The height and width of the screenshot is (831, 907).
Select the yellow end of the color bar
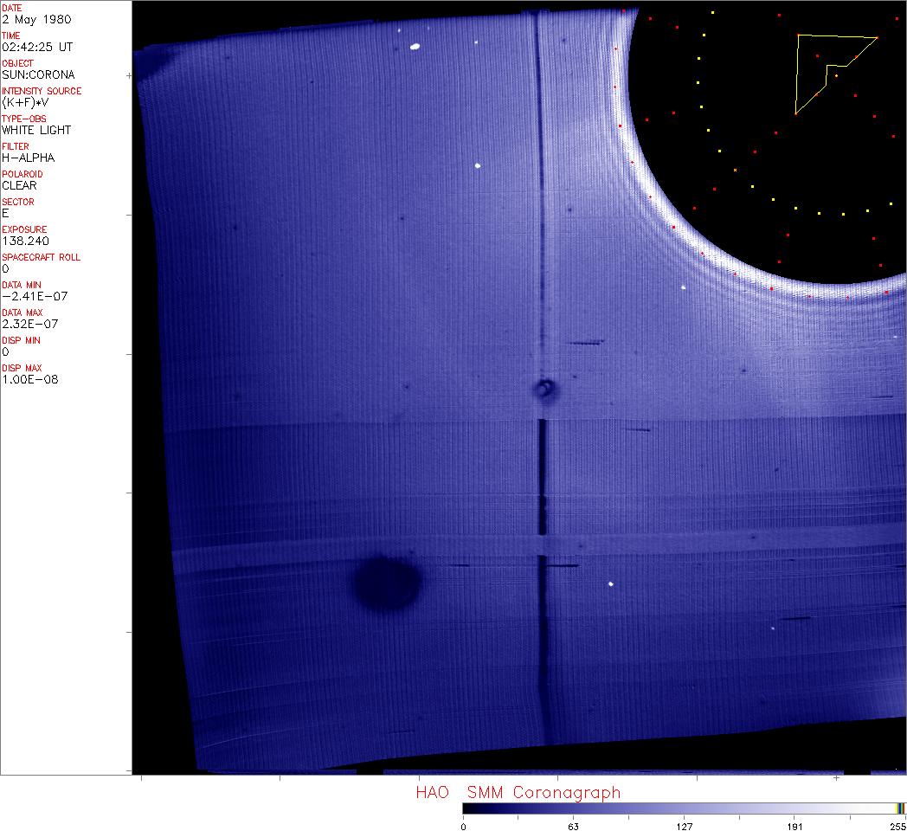900,808
